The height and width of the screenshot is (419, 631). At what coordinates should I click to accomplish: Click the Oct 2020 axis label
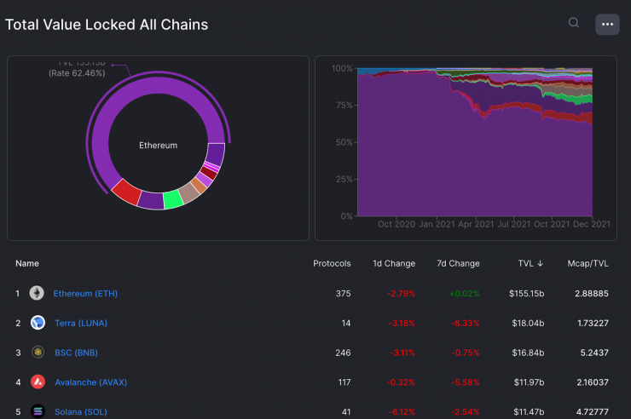click(x=397, y=224)
